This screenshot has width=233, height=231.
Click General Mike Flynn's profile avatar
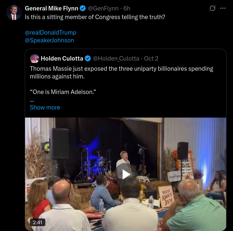coord(14,13)
